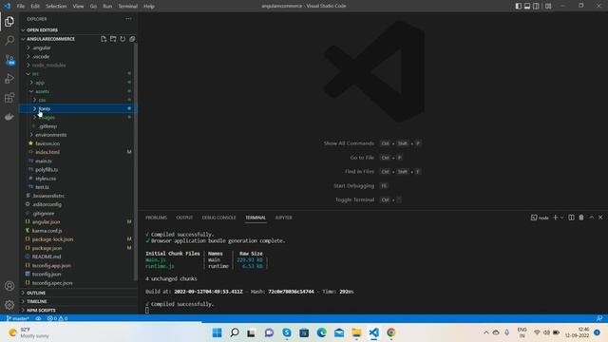Click the Explorer vertical scrollbar
The width and height of the screenshot is (608, 342).
pyautogui.click(x=135, y=162)
